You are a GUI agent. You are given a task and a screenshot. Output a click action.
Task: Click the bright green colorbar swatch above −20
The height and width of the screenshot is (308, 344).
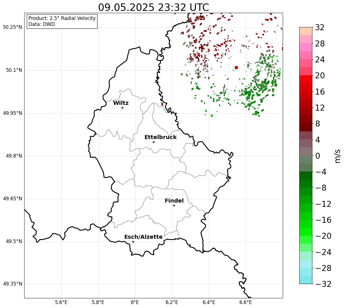[306, 232]
